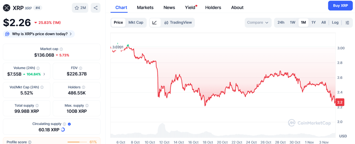Image resolution: width=355 pixels, height=144 pixels.
Task: Add XRP to watchlist with star button
Action: click(x=80, y=8)
